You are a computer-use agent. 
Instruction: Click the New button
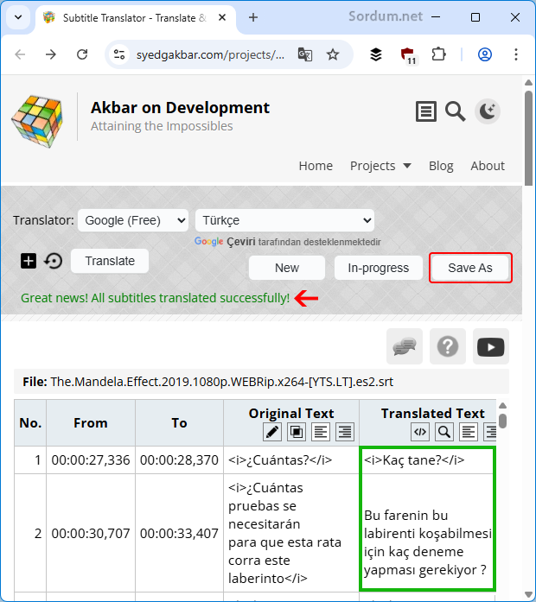tap(287, 268)
